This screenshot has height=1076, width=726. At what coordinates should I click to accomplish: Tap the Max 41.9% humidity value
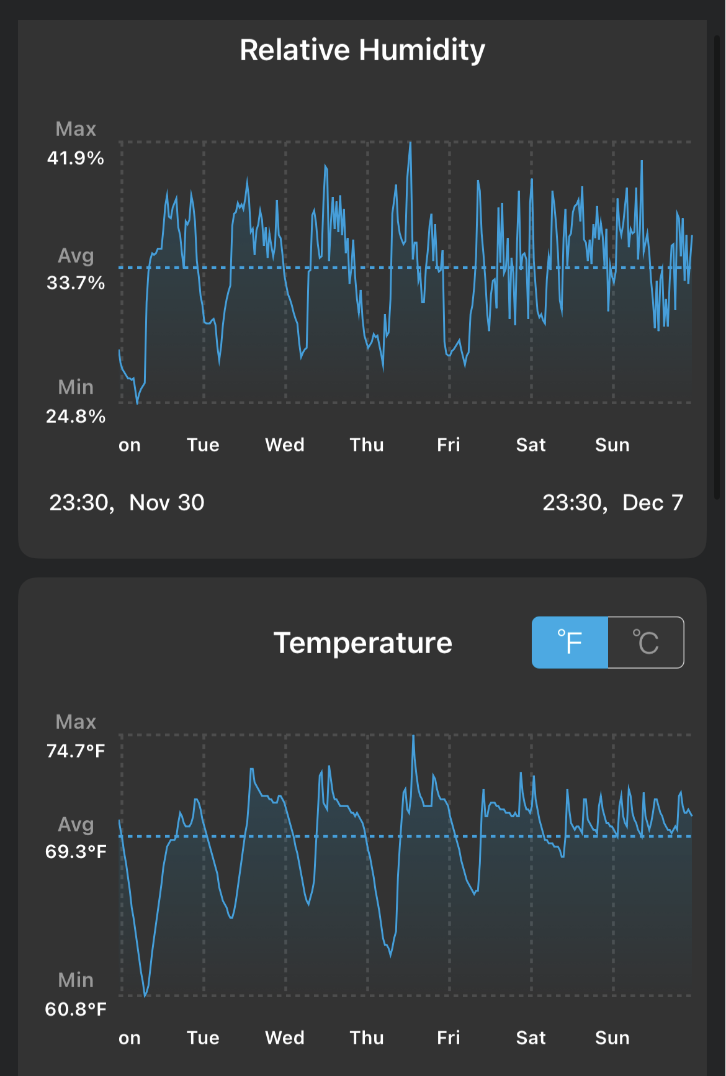[76, 158]
